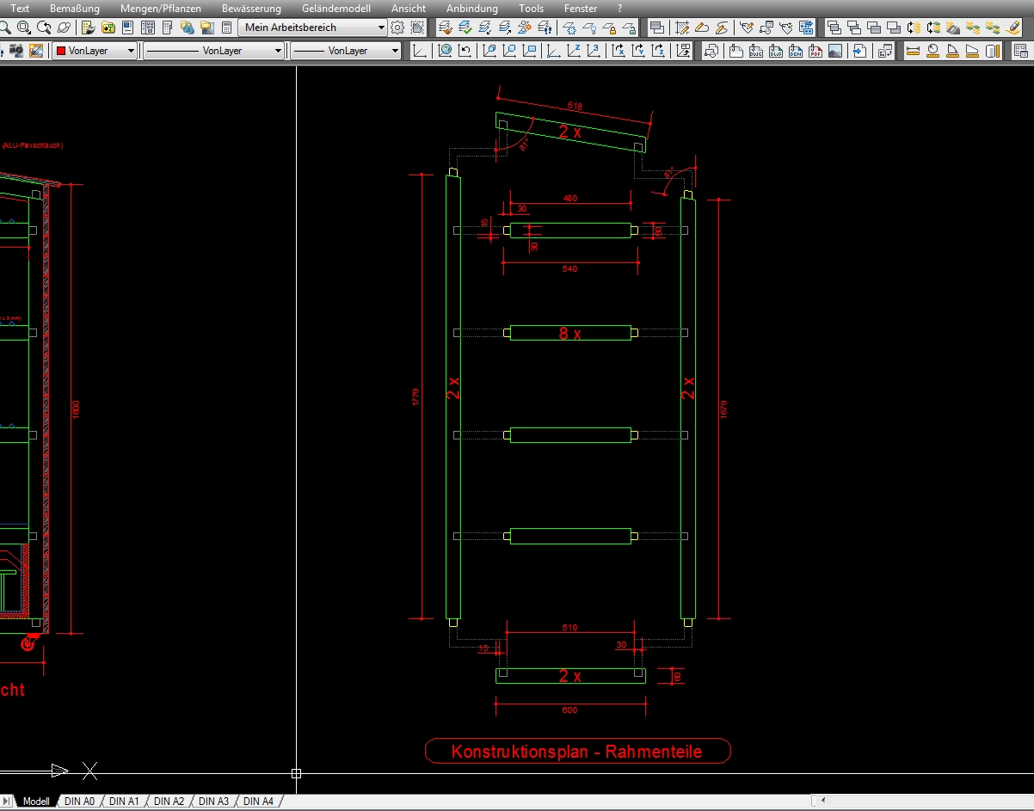The image size is (1034, 811).
Task: Expand the 'Mein Arbeitsbereich' workspace dropdown
Action: click(x=381, y=28)
